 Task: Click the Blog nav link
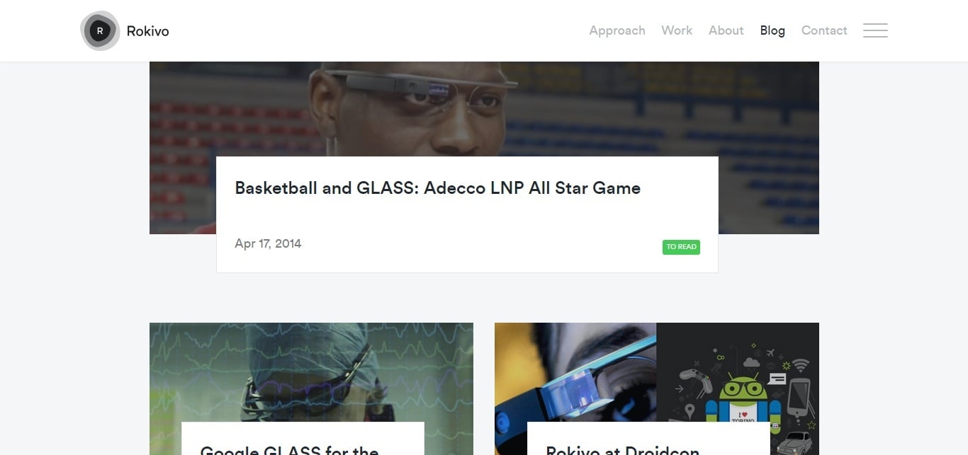tap(772, 30)
